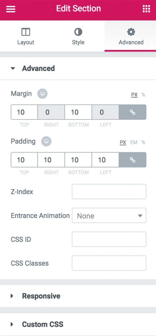Select PX unit for Margin
Viewport: 156px width, 336px height.
click(134, 95)
